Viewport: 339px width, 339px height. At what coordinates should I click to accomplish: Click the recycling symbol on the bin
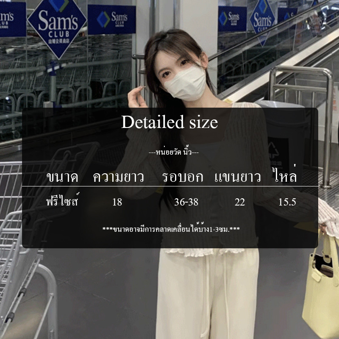coord(274,150)
